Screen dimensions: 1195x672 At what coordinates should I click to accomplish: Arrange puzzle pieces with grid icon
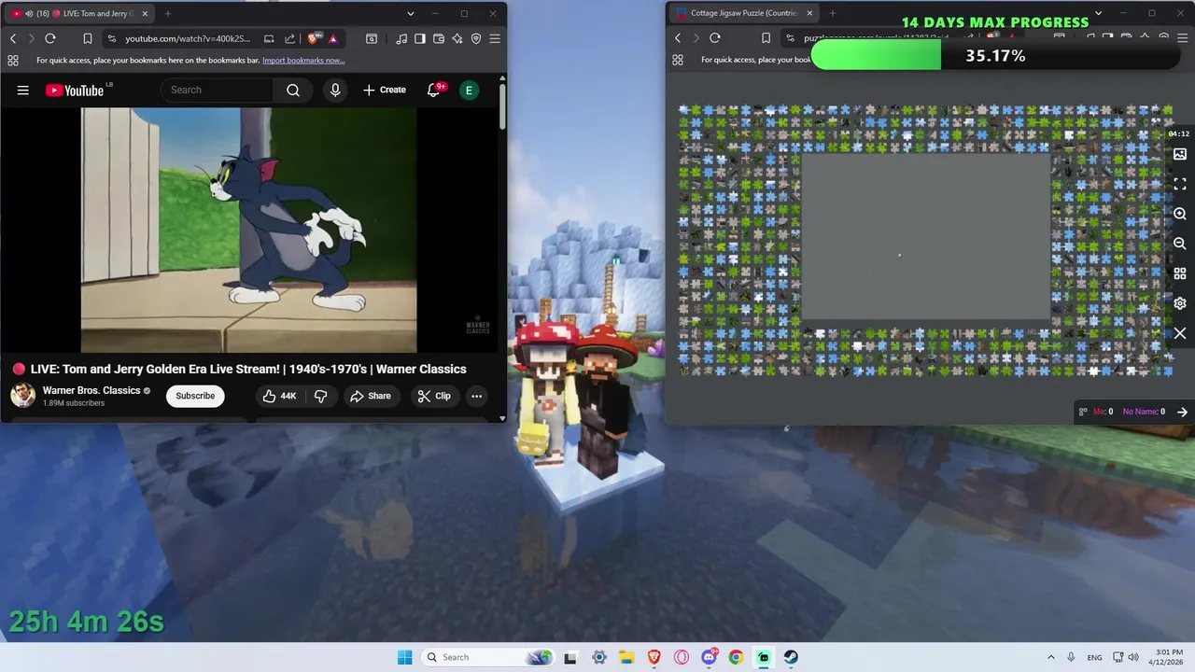tap(1180, 273)
